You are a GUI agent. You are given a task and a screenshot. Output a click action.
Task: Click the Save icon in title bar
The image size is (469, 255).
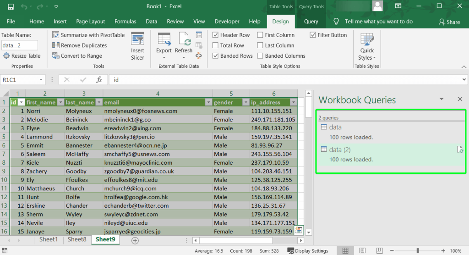pos(11,6)
